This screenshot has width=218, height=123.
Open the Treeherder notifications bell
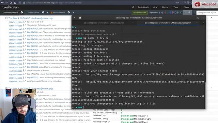[133, 7]
